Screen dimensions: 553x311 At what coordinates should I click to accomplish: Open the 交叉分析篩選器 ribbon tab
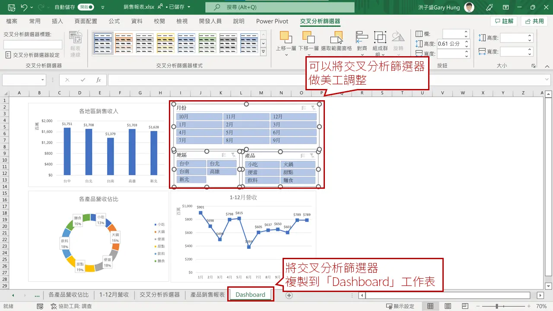pos(320,21)
